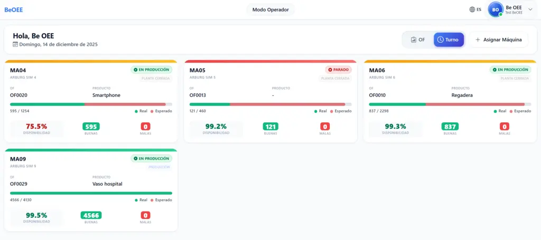Select the ES language label
The height and width of the screenshot is (240, 541).
click(479, 9)
